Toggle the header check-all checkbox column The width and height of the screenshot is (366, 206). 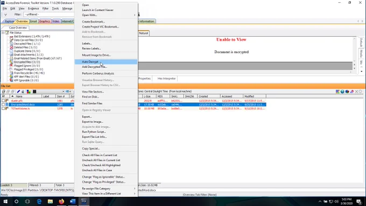coord(3,96)
